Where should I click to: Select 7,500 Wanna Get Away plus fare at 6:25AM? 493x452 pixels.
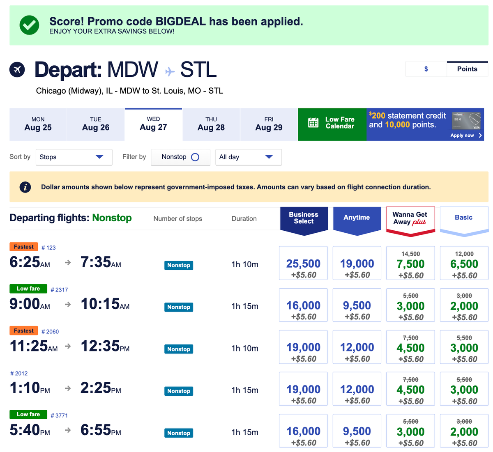tap(410, 263)
